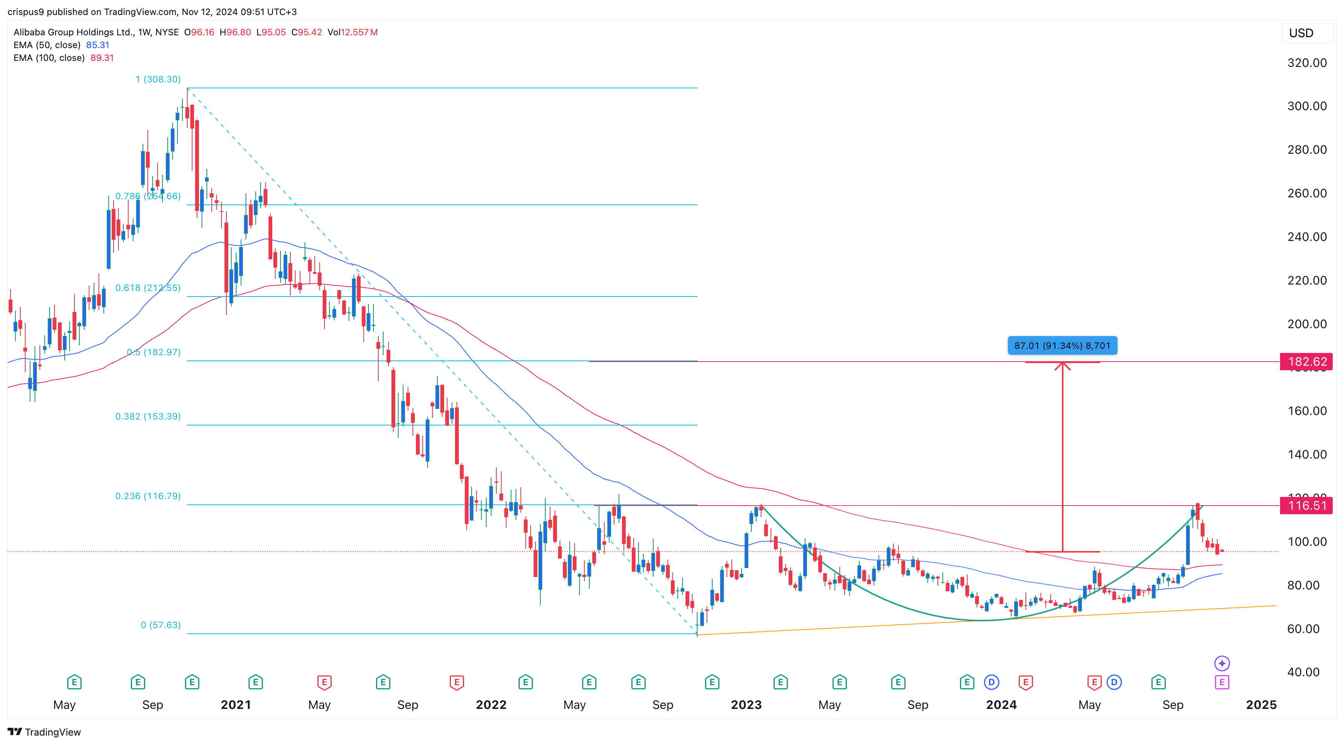Click the 200.00 price axis label
Viewport: 1344px width, 745px height.
pos(1307,324)
